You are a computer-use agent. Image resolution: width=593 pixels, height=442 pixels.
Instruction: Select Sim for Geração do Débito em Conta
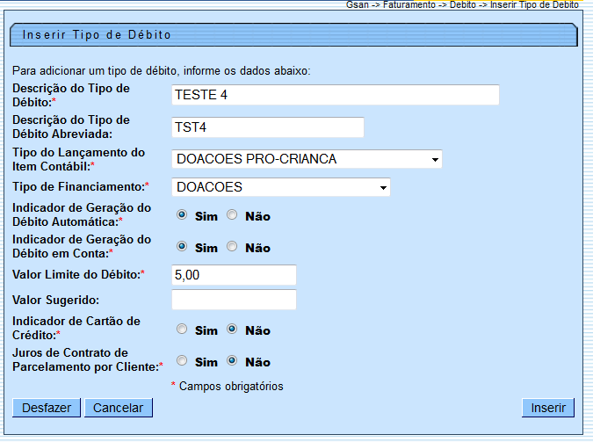coord(181,247)
